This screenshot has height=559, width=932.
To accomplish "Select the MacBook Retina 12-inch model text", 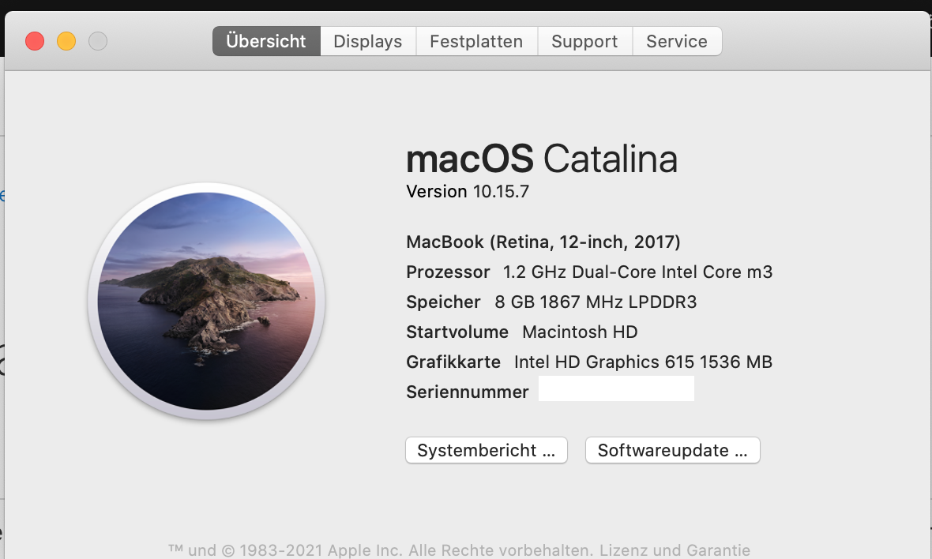I will point(543,242).
